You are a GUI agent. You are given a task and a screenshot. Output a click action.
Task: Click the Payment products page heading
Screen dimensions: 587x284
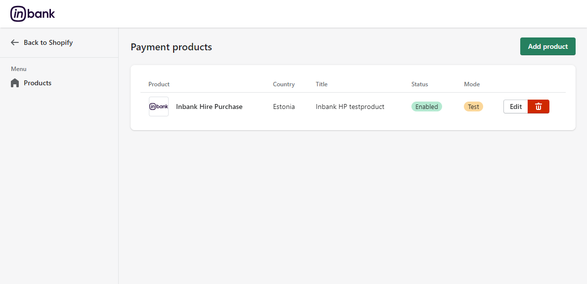tap(171, 47)
